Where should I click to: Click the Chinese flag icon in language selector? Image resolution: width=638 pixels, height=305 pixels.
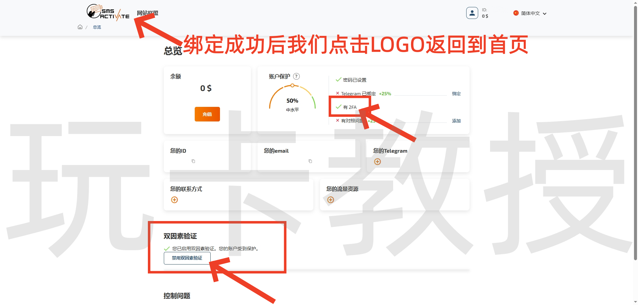(x=516, y=13)
